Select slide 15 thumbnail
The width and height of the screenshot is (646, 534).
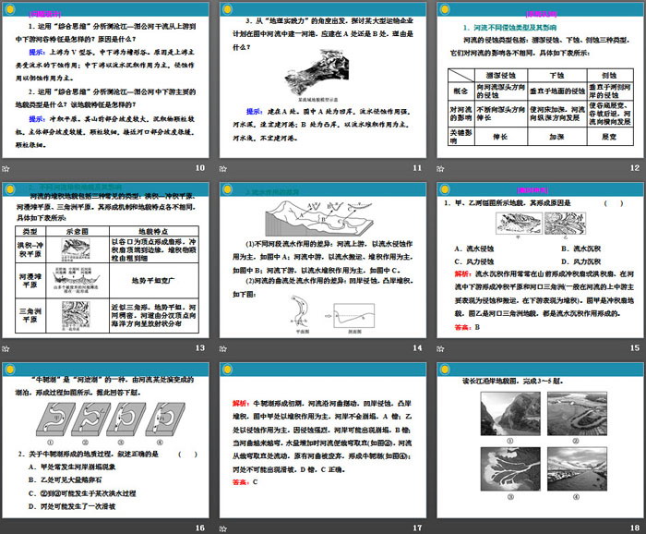[x=540, y=261]
